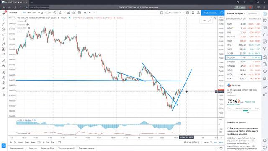This screenshot has width=268, height=151.
Task: Open the pitchfork and Gann tools
Action: [4, 29]
